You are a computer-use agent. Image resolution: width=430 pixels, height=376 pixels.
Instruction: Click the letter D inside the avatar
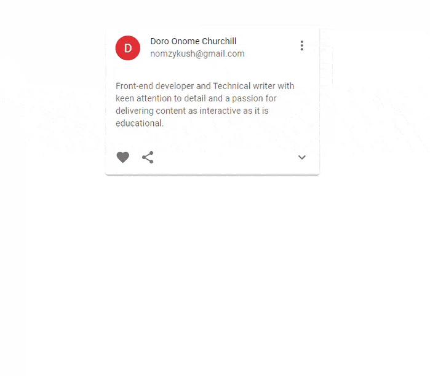tap(128, 48)
